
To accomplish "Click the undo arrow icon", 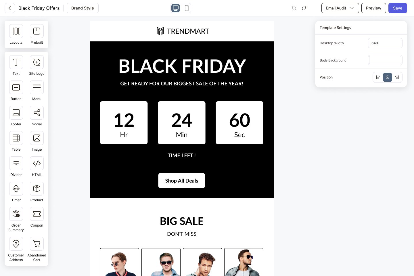I will pyautogui.click(x=294, y=8).
